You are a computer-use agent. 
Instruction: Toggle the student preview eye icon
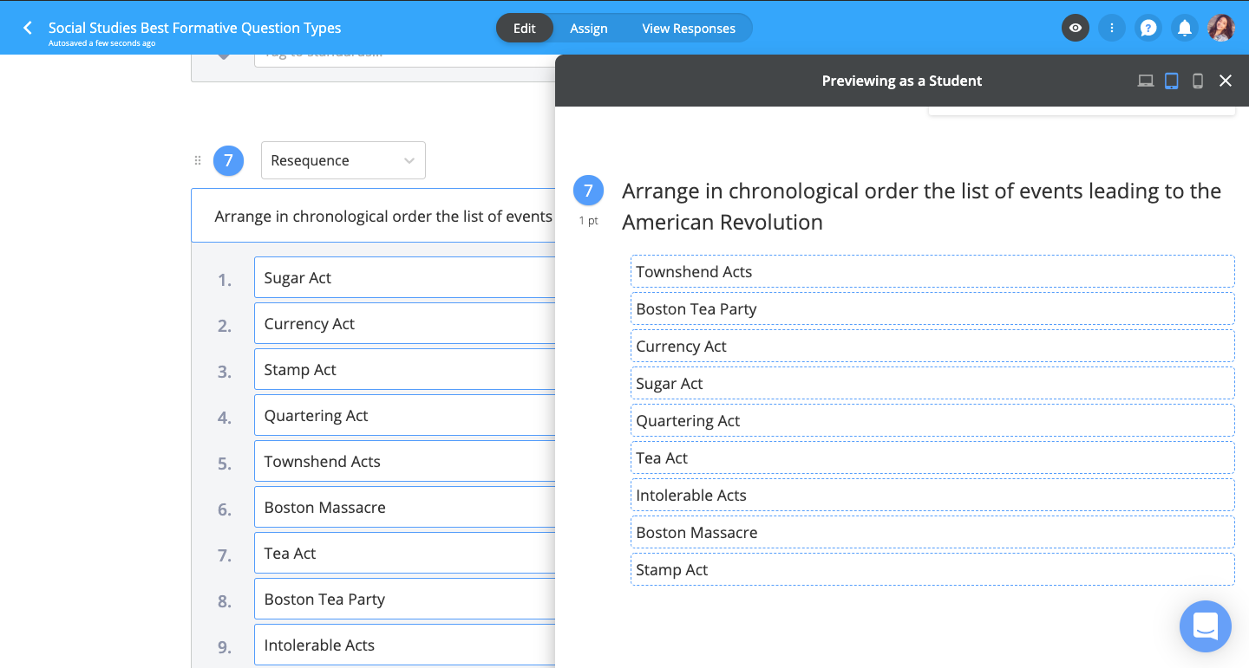pyautogui.click(x=1076, y=28)
